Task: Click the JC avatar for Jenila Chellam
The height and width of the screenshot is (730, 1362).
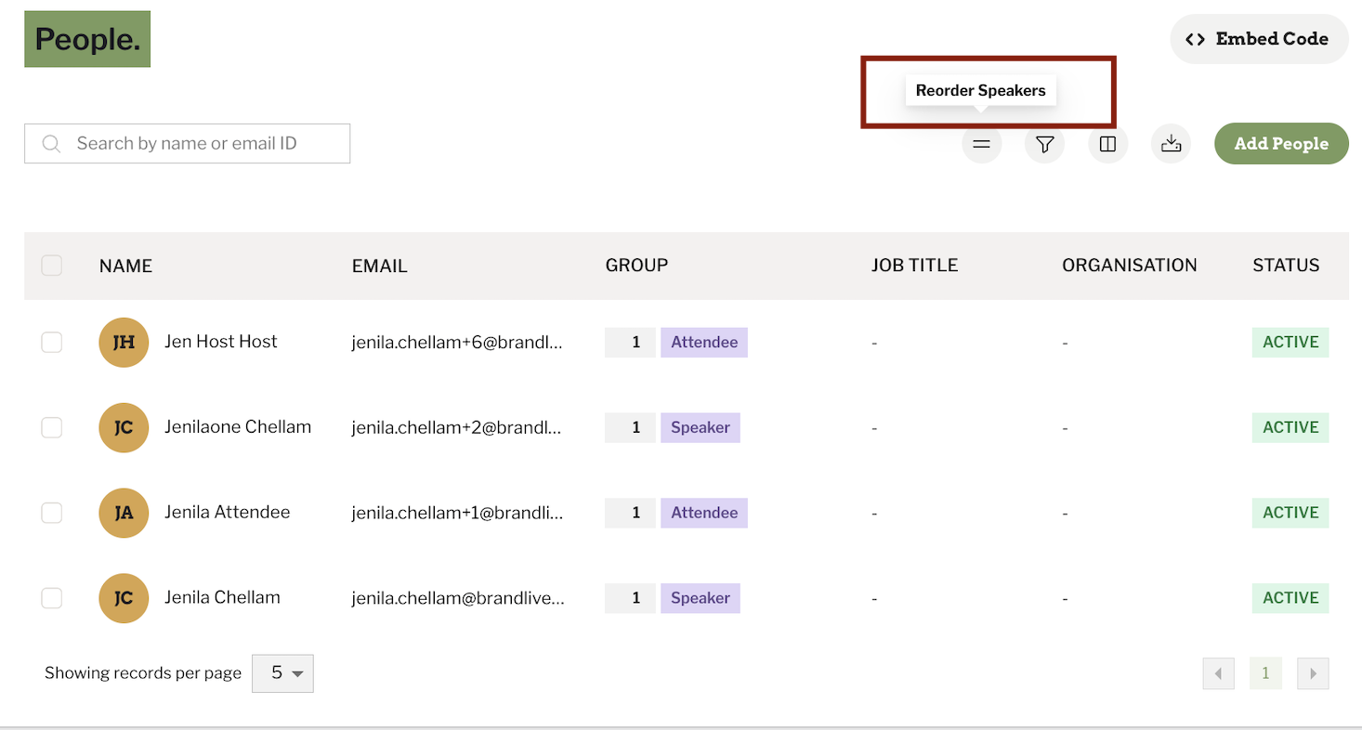Action: (x=124, y=598)
